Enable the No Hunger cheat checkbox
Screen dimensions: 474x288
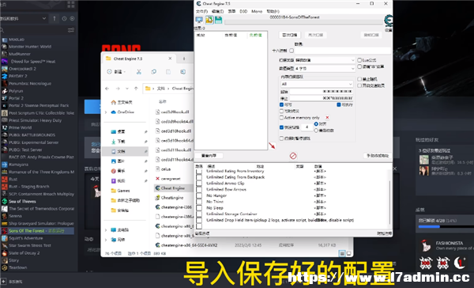(199, 195)
